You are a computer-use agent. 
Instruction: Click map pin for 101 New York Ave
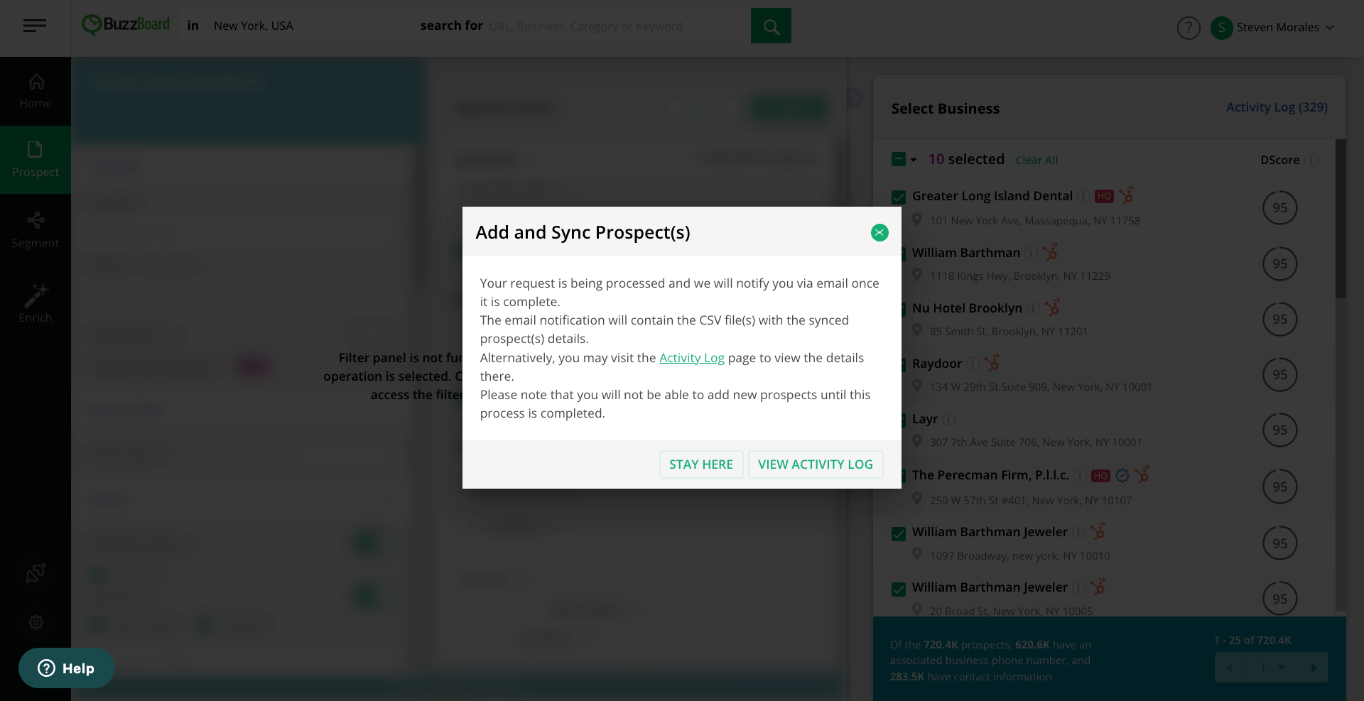point(917,219)
